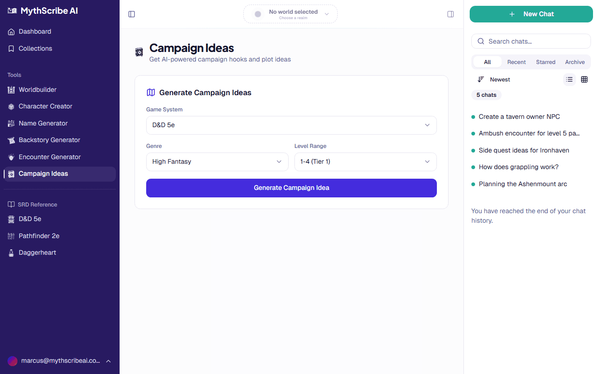This screenshot has width=598, height=374.
Task: Enable list view for chats
Action: tap(569, 79)
